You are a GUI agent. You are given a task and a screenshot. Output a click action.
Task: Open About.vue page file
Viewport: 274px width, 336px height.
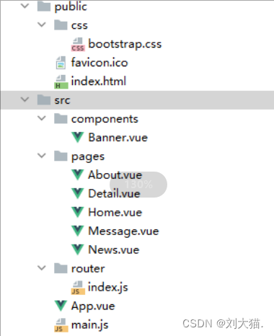(x=115, y=174)
